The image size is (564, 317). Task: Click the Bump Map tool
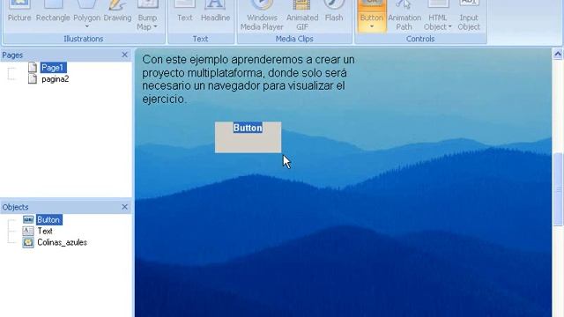(147, 14)
